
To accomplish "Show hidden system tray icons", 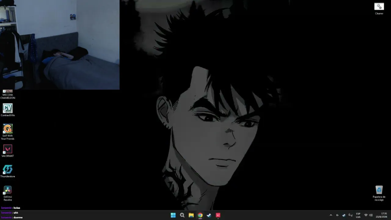I will [331, 215].
